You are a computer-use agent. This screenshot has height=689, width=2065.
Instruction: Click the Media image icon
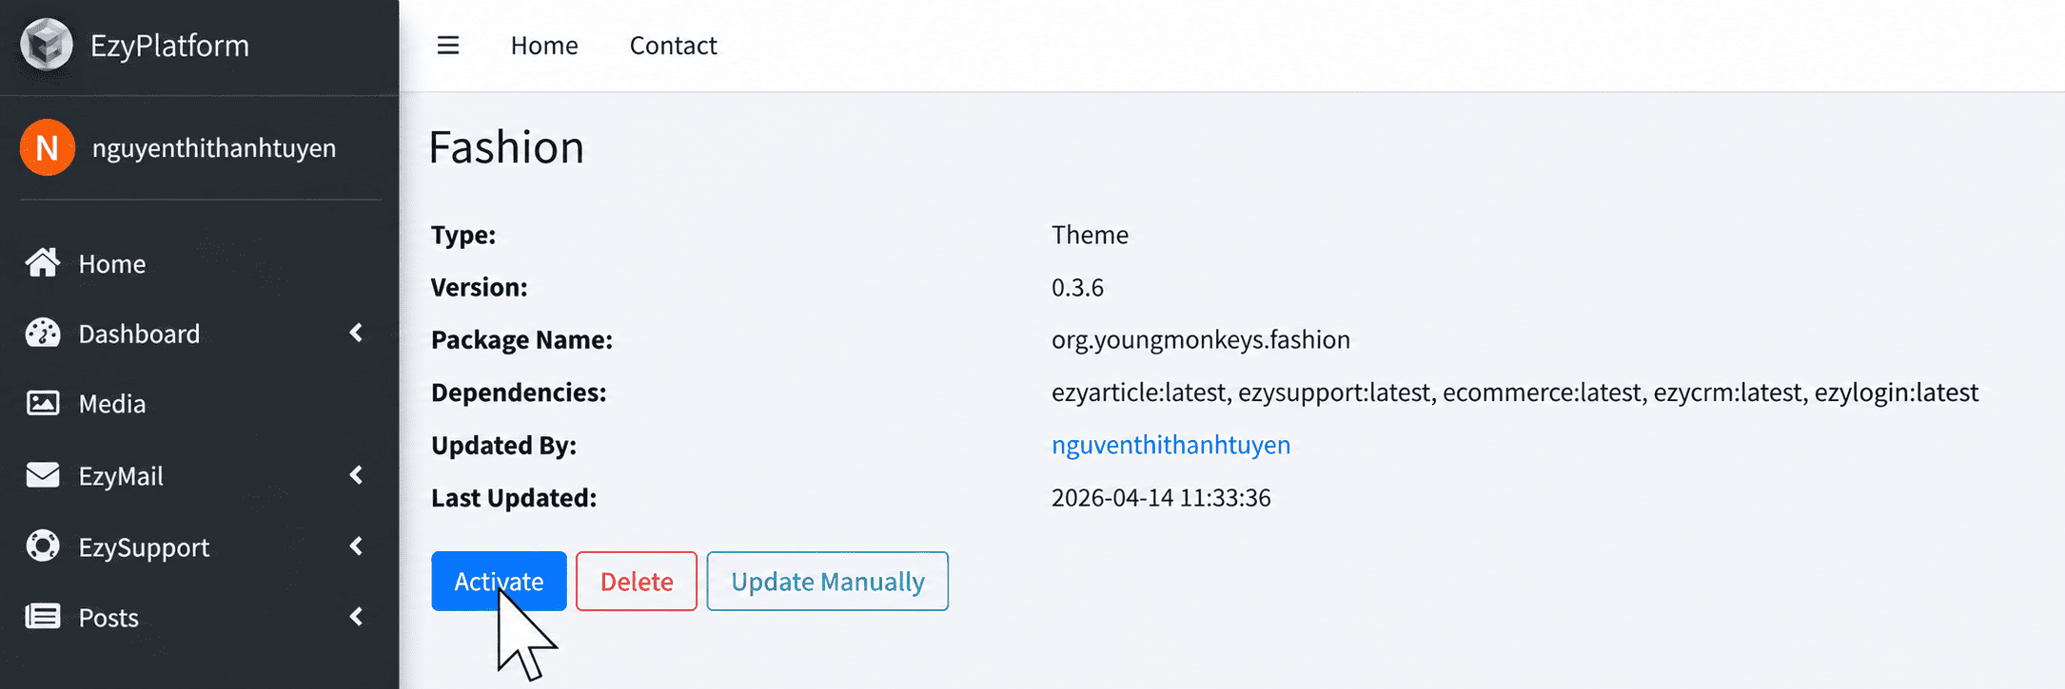tap(43, 403)
